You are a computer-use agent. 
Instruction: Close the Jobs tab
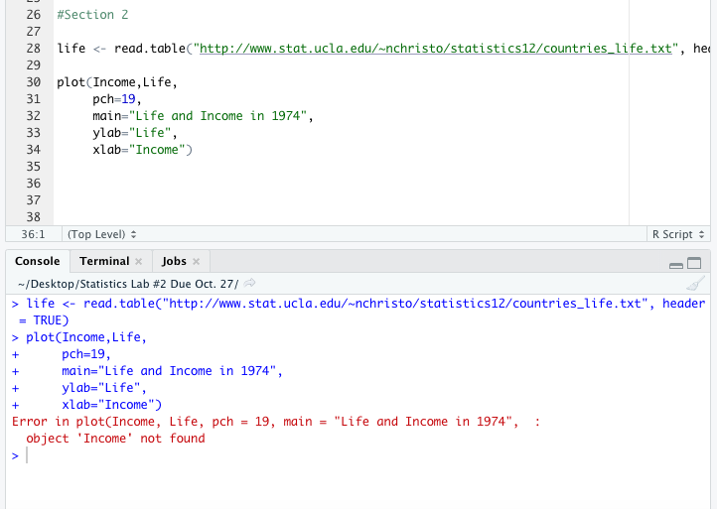(x=196, y=261)
